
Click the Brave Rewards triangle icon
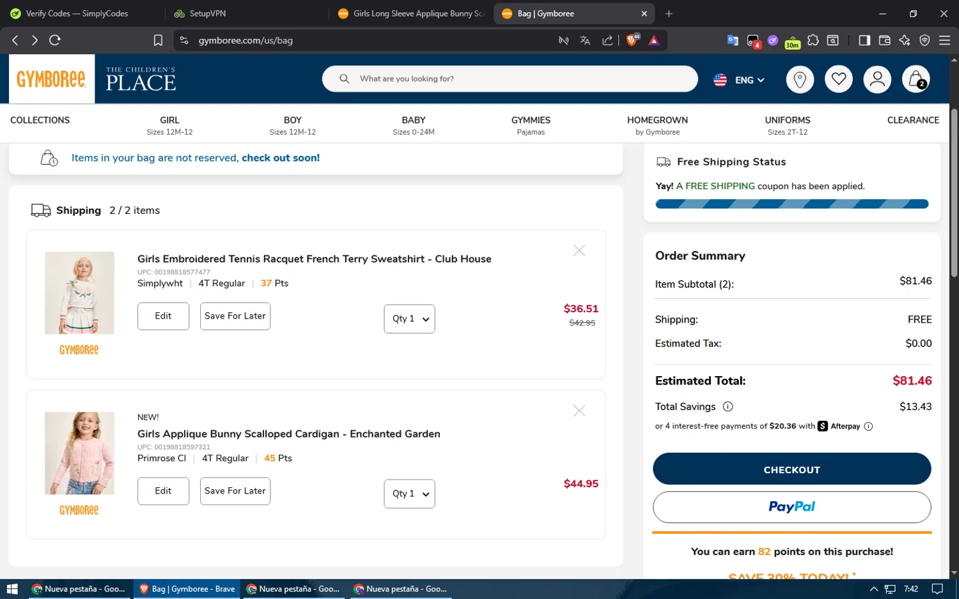click(x=654, y=40)
